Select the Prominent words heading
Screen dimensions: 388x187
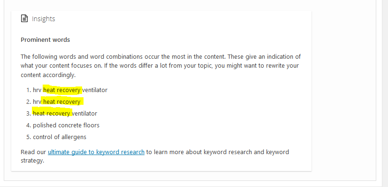(46, 39)
